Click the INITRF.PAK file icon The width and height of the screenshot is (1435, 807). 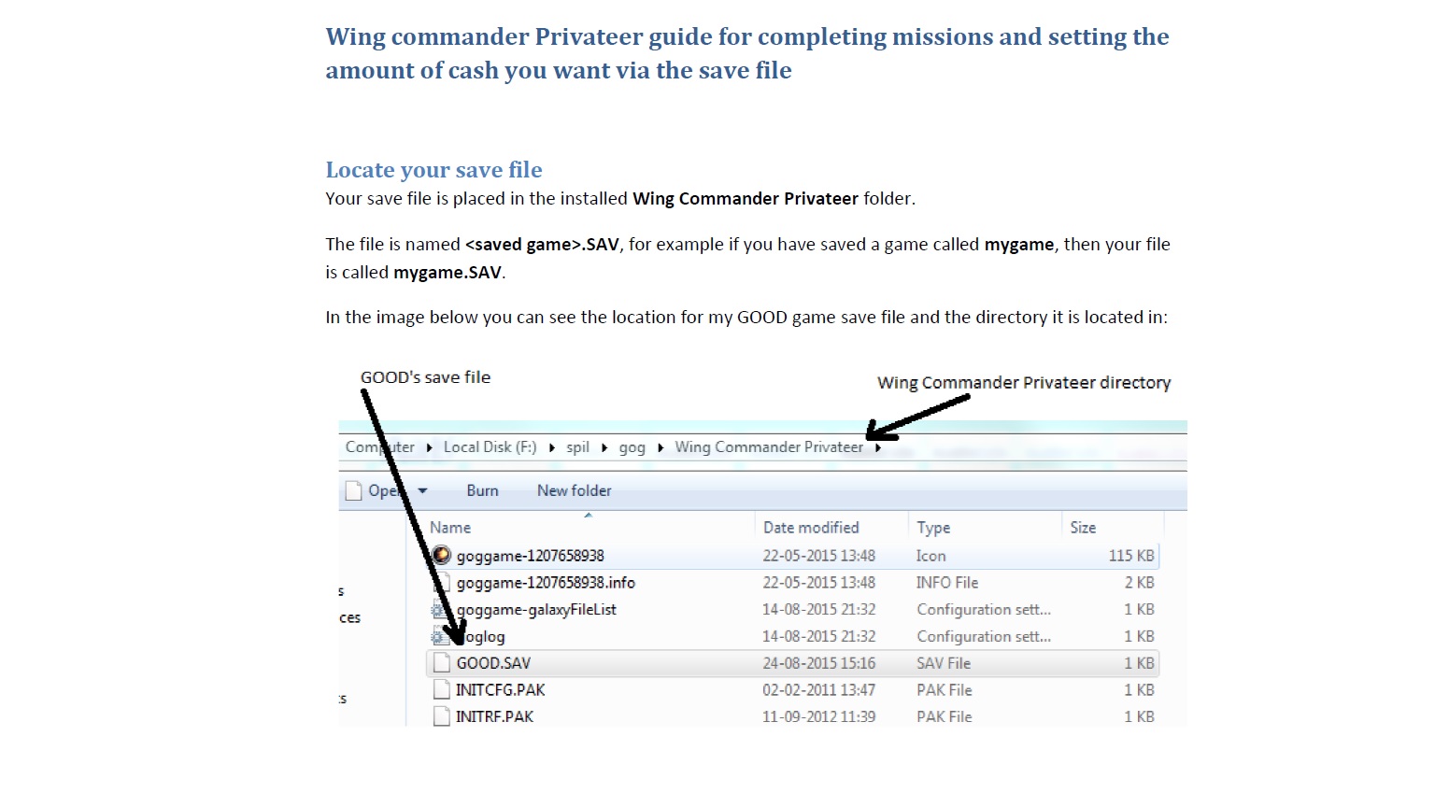click(x=442, y=716)
